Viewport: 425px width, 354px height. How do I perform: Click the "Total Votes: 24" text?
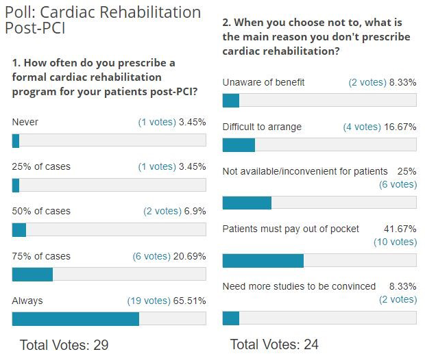point(274,344)
